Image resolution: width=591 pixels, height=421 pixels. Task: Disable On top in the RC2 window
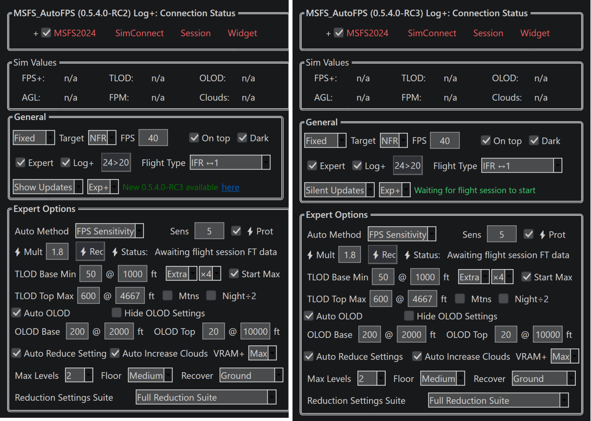click(194, 138)
